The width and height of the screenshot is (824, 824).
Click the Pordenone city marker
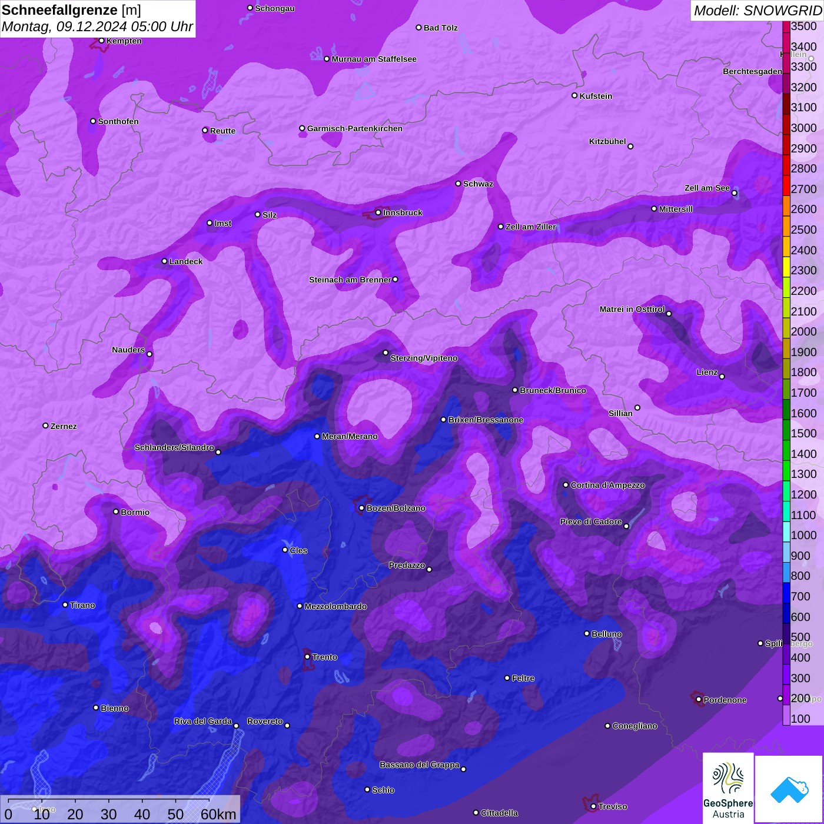(x=699, y=699)
